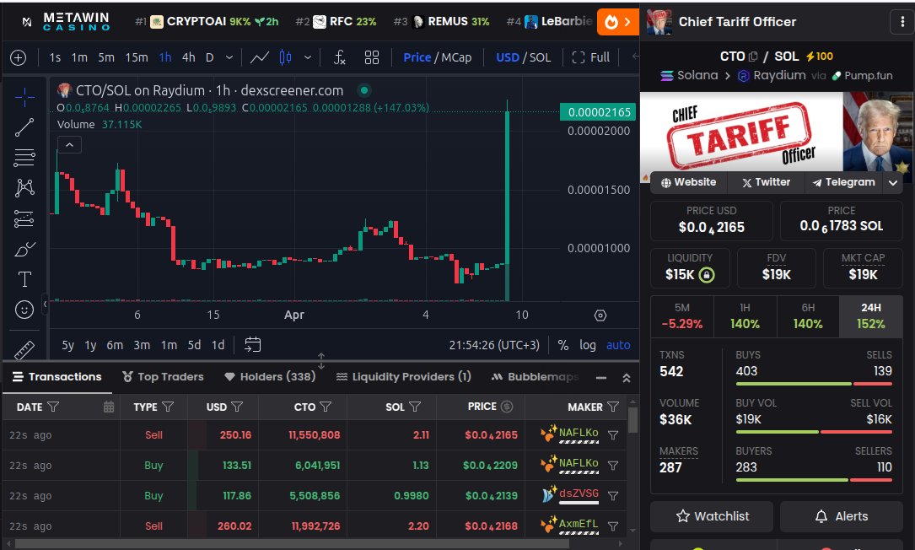Screen dimensions: 915x550
Task: Switch to the Transactions tab
Action: 57,376
